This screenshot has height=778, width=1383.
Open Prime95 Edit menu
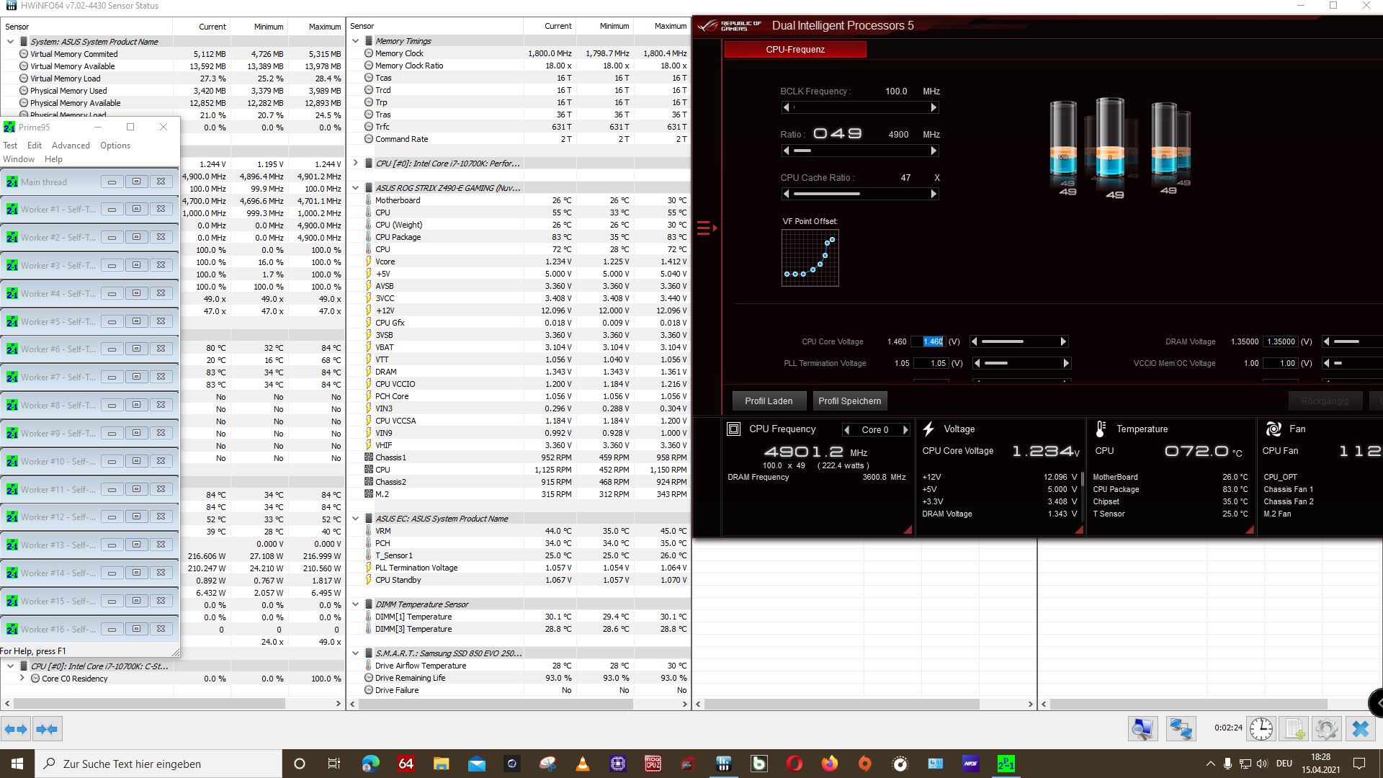click(35, 145)
